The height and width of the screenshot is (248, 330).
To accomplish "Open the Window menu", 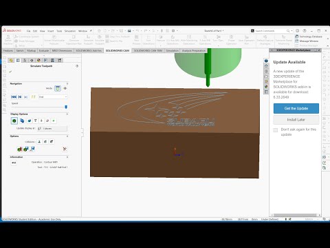I will 82,31.
